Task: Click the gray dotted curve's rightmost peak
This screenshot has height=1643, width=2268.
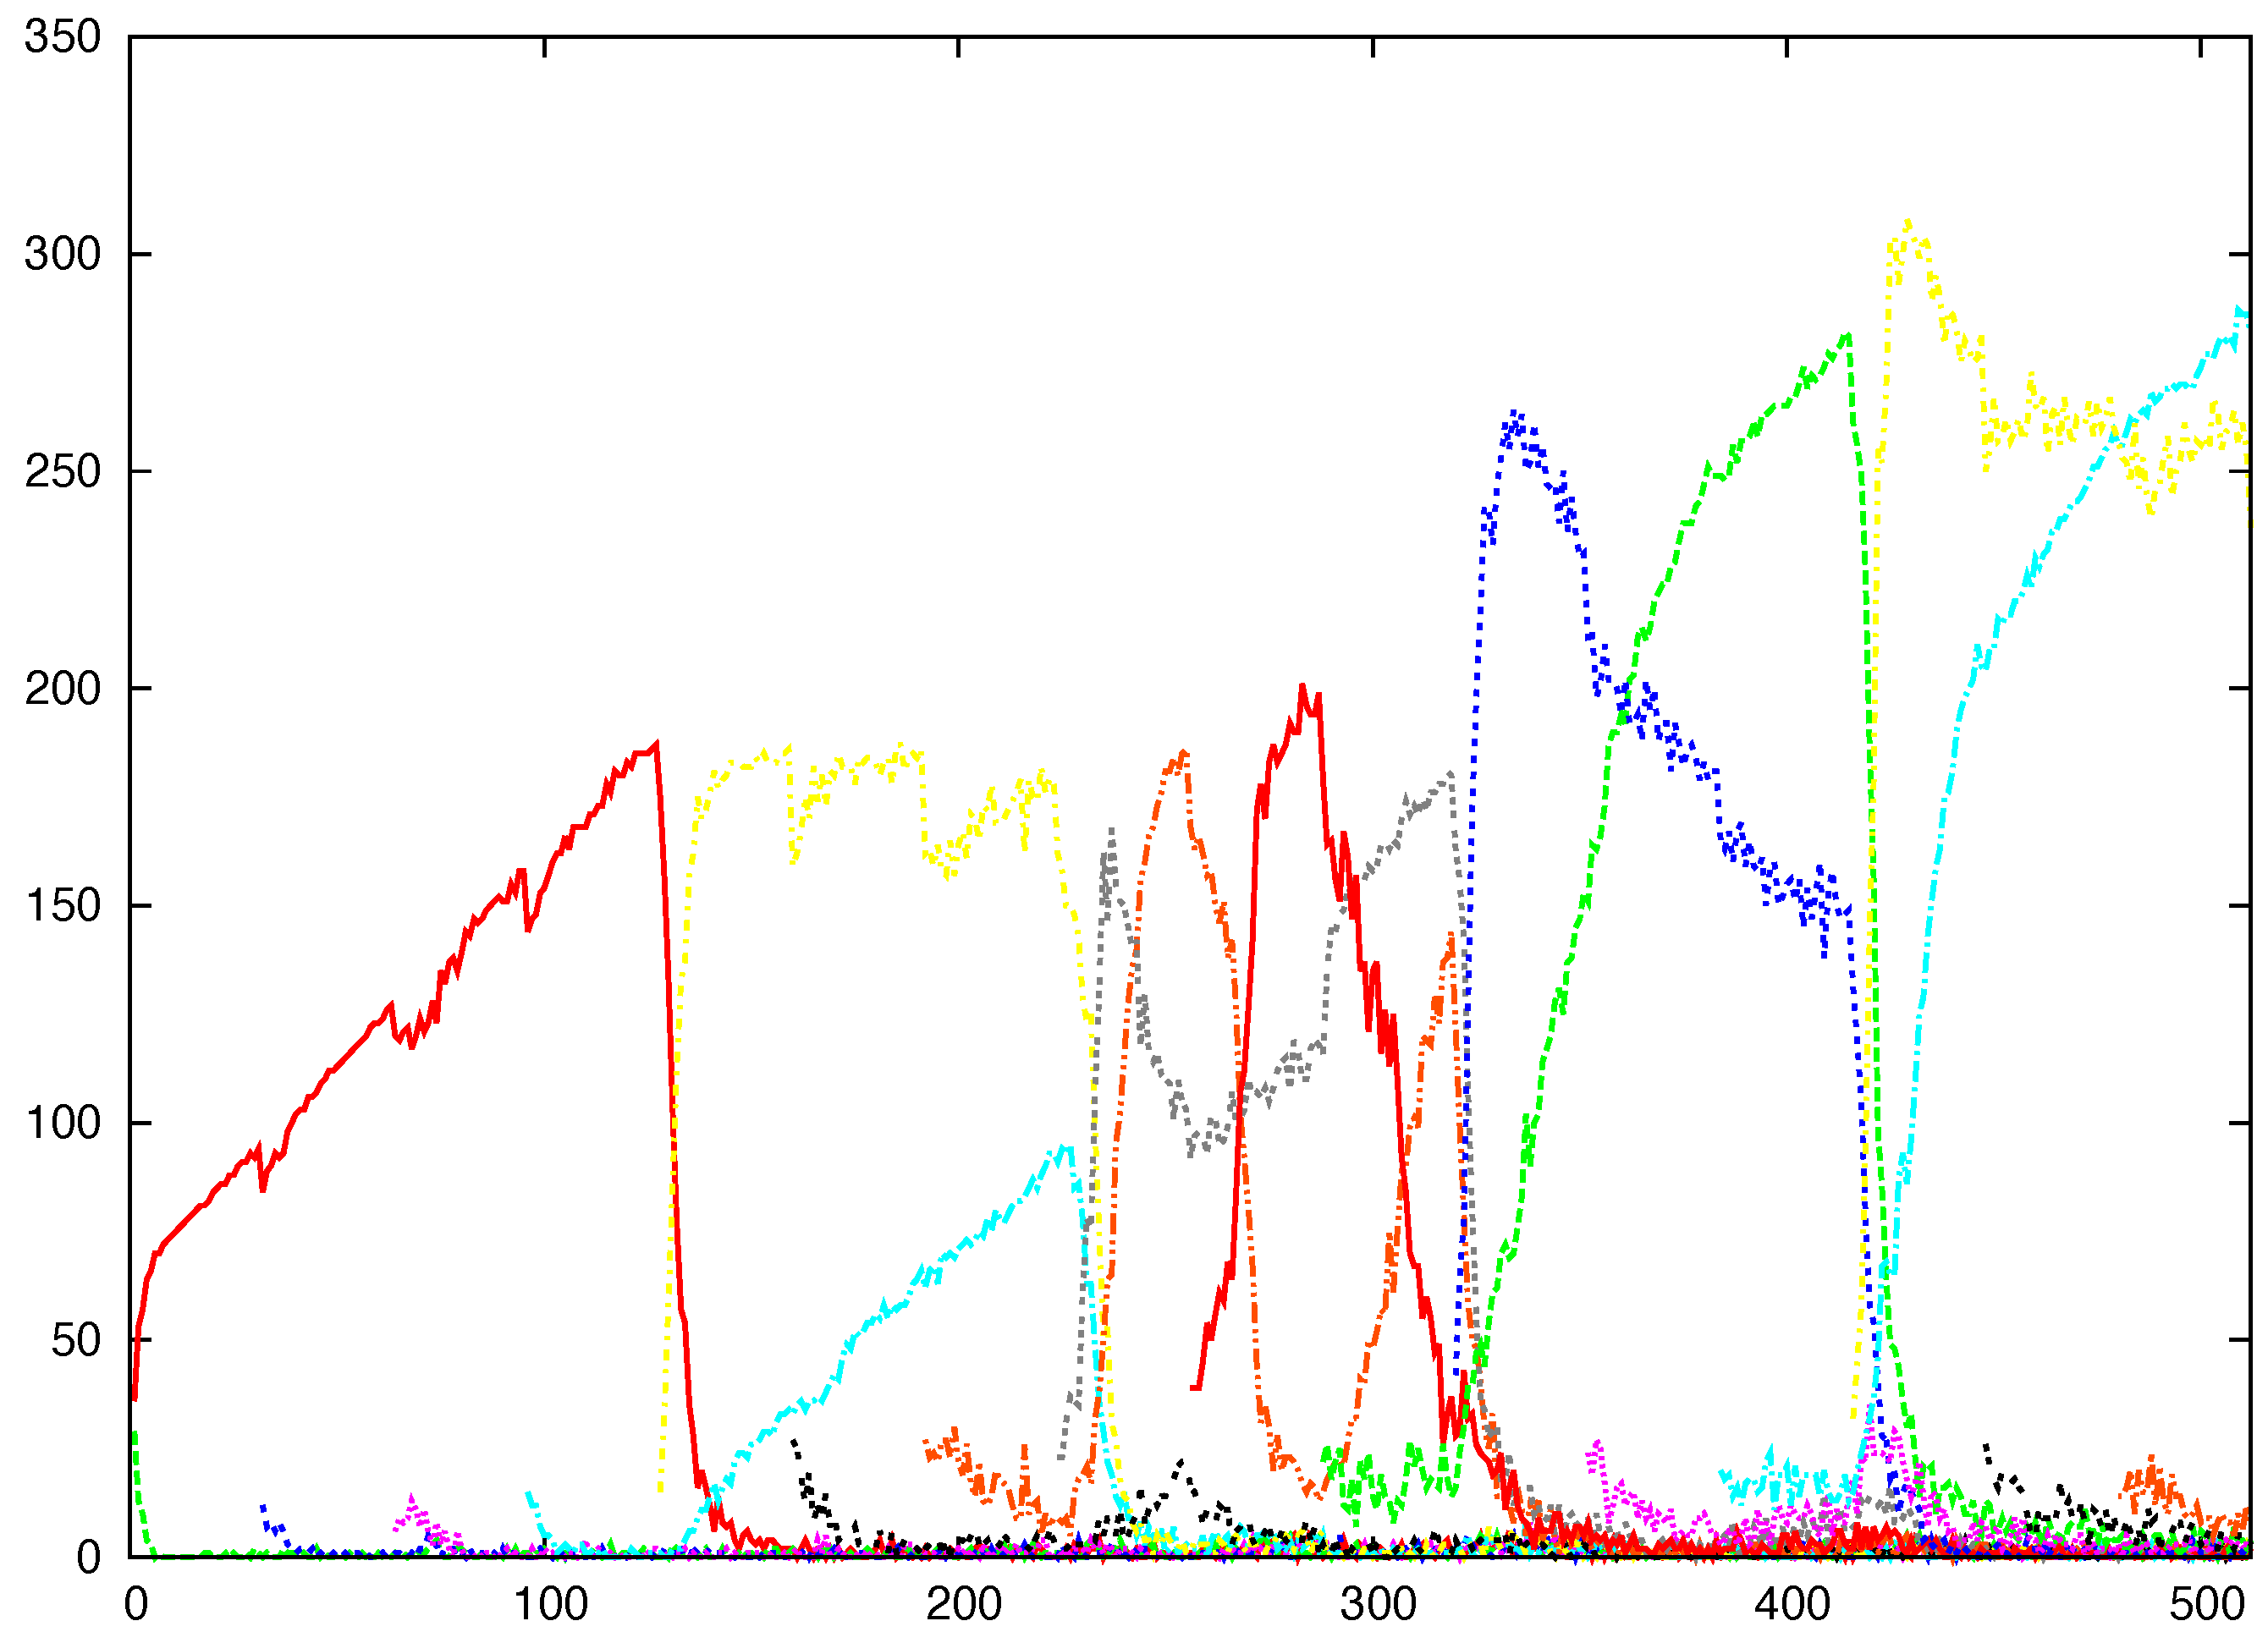Action: point(1450,773)
